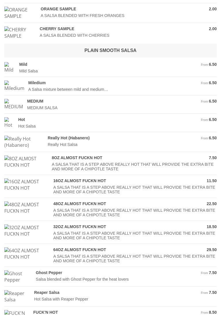Screen dimensions: 221x316
Task: Open the 8OZ ALMOST FUCKN HOT item
Action: click(77, 158)
